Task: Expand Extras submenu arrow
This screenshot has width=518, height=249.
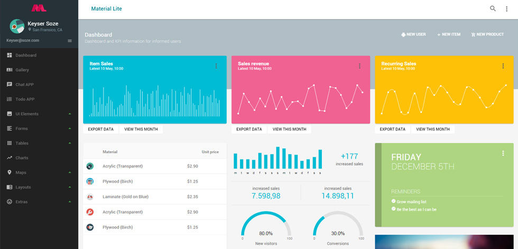Action: tap(70, 201)
